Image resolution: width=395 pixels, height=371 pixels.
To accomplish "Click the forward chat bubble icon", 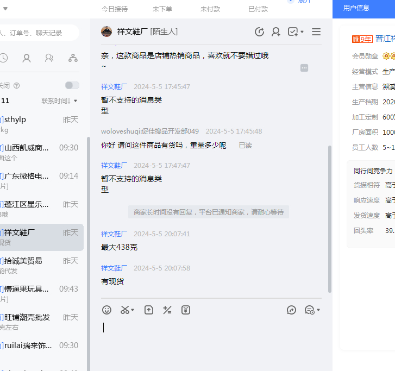I will tap(292, 310).
